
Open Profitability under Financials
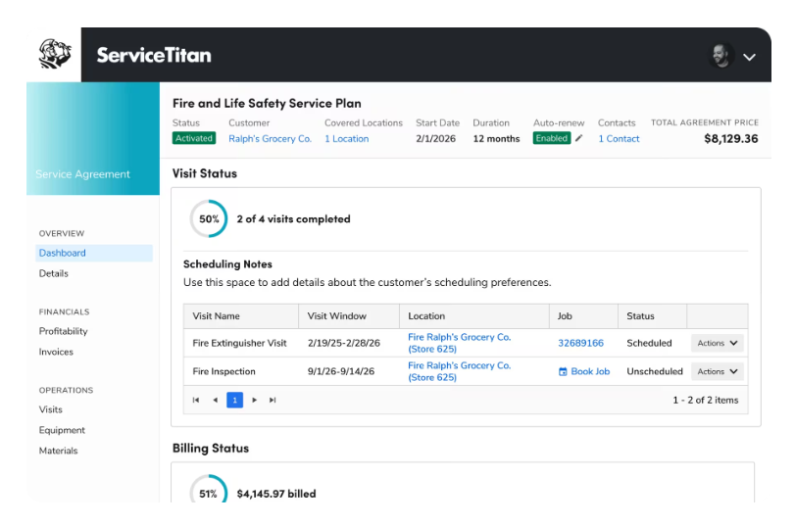tap(64, 331)
